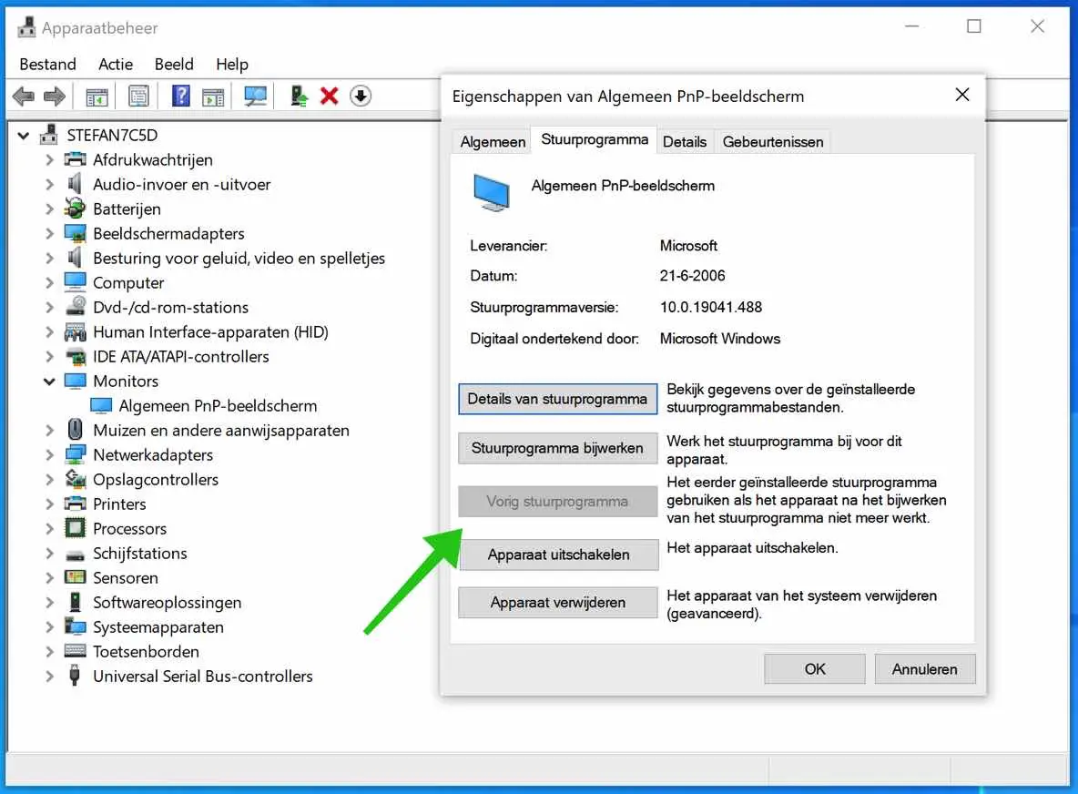Click the Afdrukwachtrijen printer queue icon

[75, 159]
